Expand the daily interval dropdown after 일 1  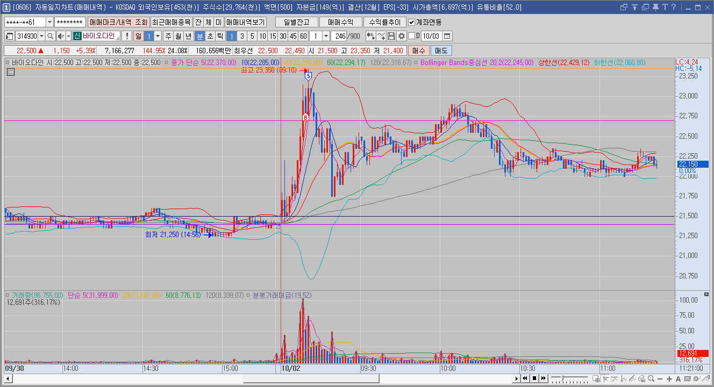tap(158, 36)
